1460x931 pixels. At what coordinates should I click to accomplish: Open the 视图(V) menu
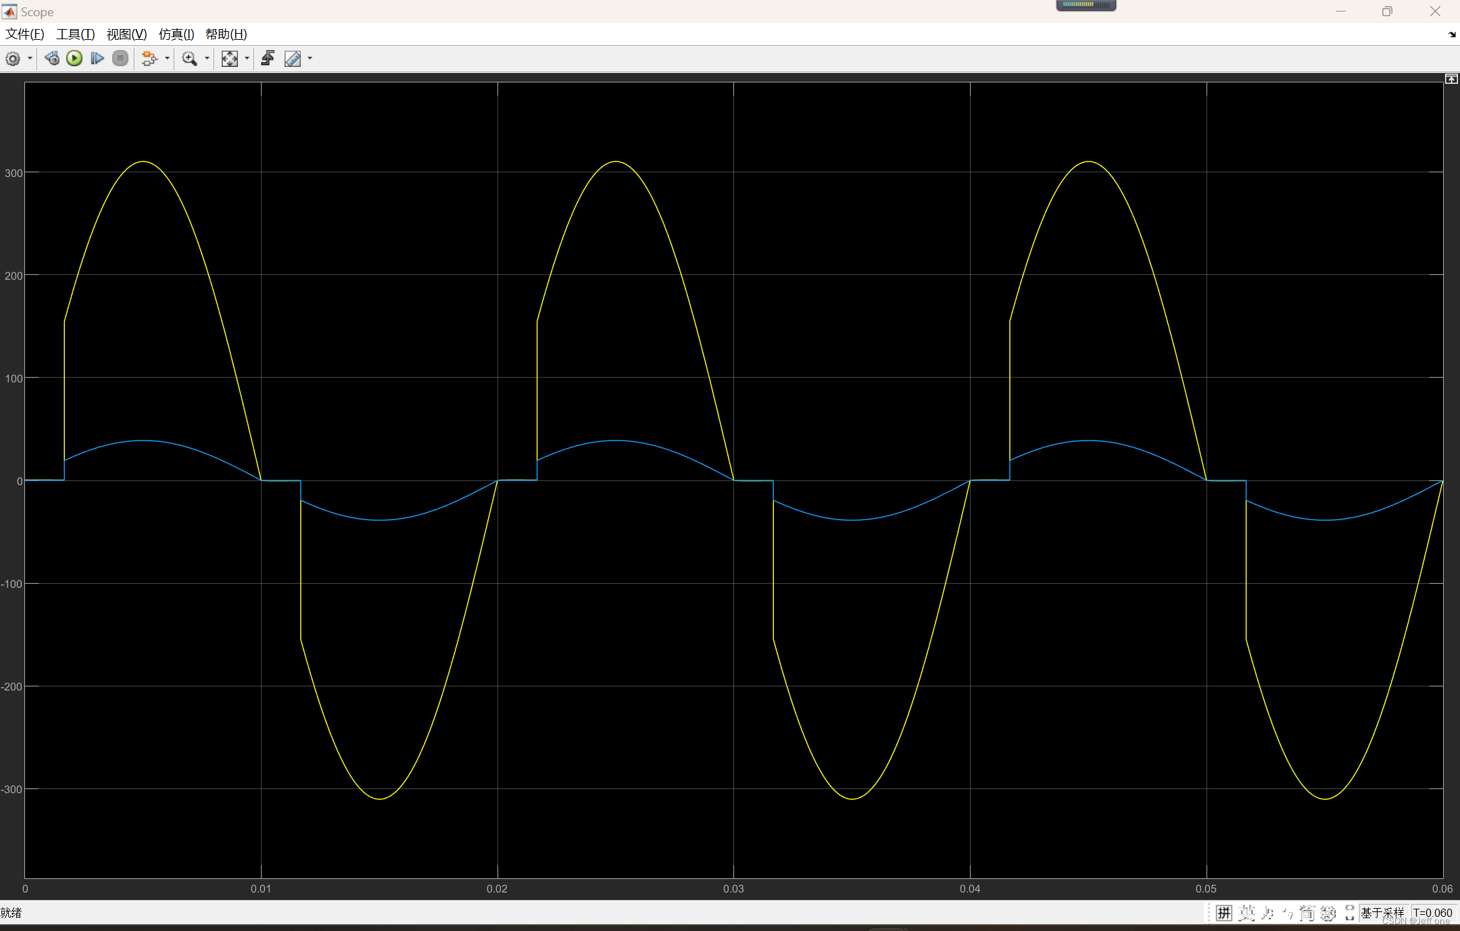click(126, 34)
